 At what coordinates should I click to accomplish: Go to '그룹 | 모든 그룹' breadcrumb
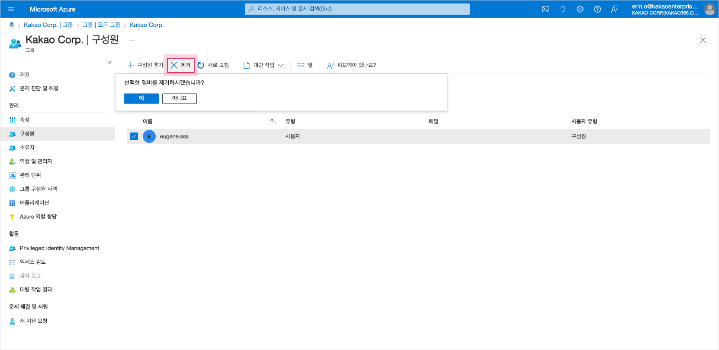(x=101, y=25)
